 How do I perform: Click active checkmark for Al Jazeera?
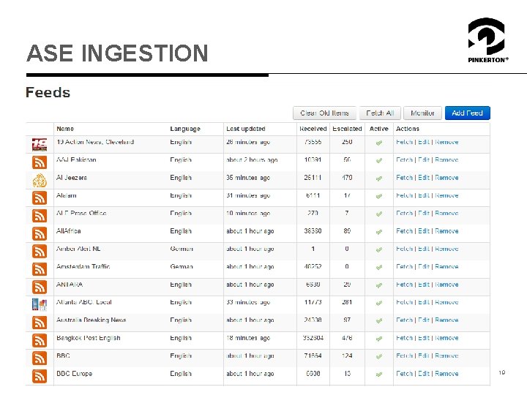(x=379, y=178)
